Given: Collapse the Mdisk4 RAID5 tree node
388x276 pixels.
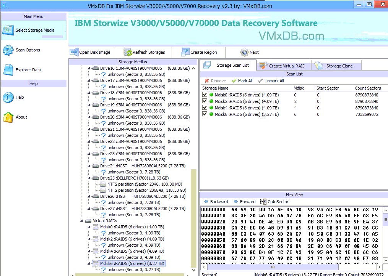Looking at the screenshot, I should (89, 252).
